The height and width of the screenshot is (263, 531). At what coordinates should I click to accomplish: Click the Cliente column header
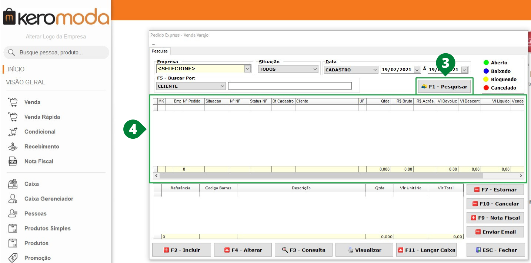pos(327,101)
